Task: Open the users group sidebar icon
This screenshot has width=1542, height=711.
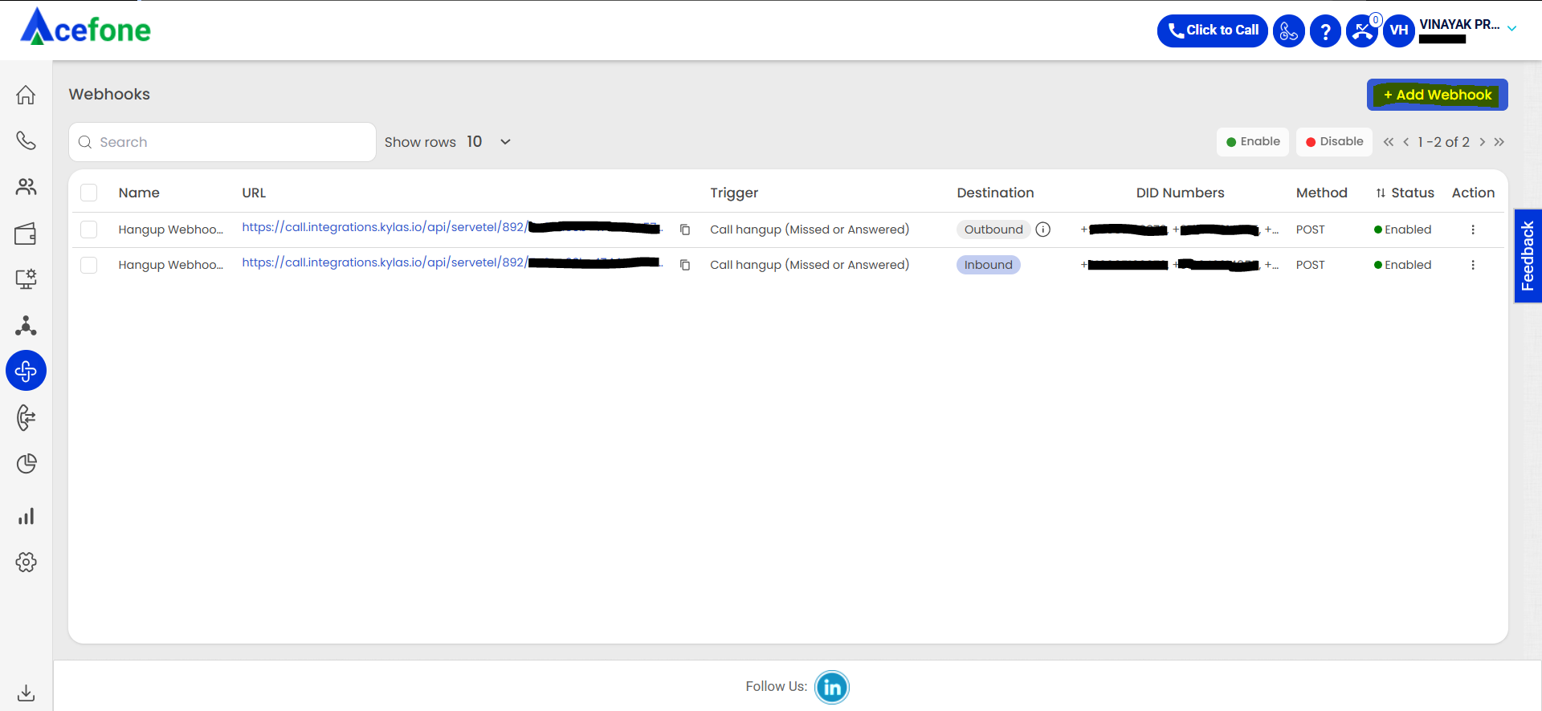Action: (x=26, y=187)
